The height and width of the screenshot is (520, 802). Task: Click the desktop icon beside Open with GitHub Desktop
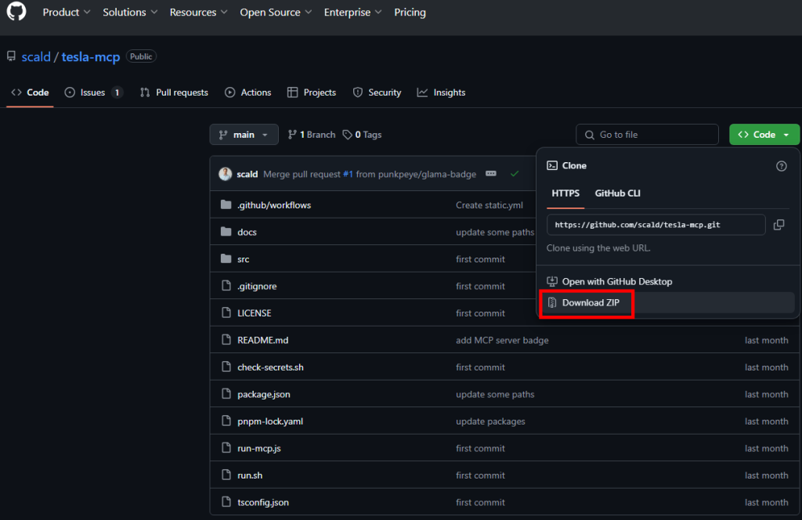click(x=552, y=282)
